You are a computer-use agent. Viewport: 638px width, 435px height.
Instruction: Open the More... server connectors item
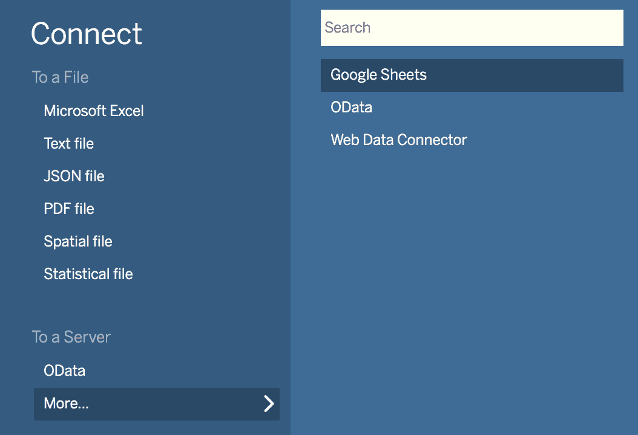pos(156,404)
